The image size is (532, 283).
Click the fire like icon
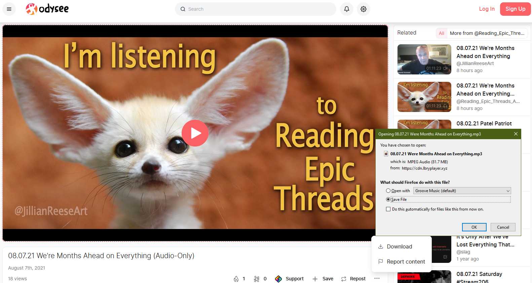point(236,279)
